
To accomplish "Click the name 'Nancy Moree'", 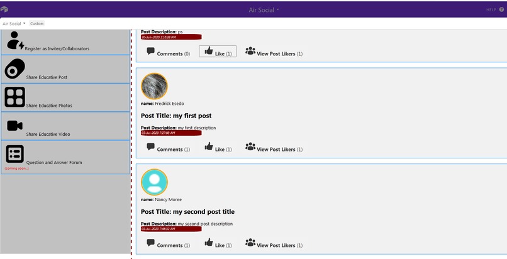I will click(x=168, y=199).
